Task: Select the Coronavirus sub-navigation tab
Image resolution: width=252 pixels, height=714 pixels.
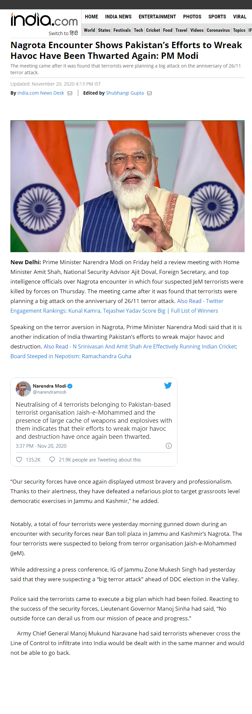Action: pyautogui.click(x=218, y=30)
